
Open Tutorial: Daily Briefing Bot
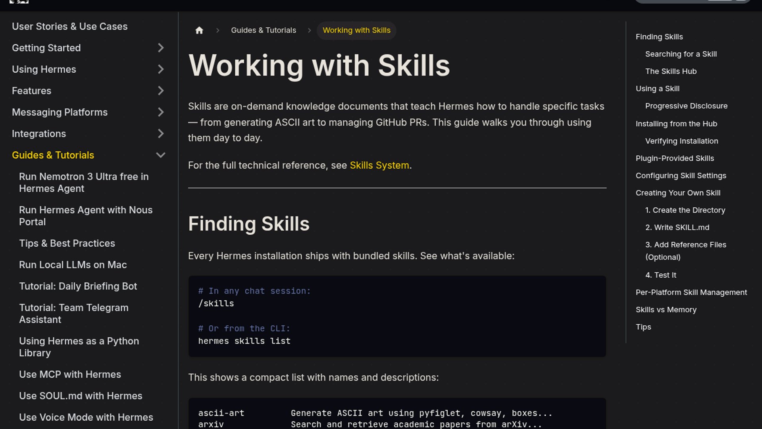[78, 286]
